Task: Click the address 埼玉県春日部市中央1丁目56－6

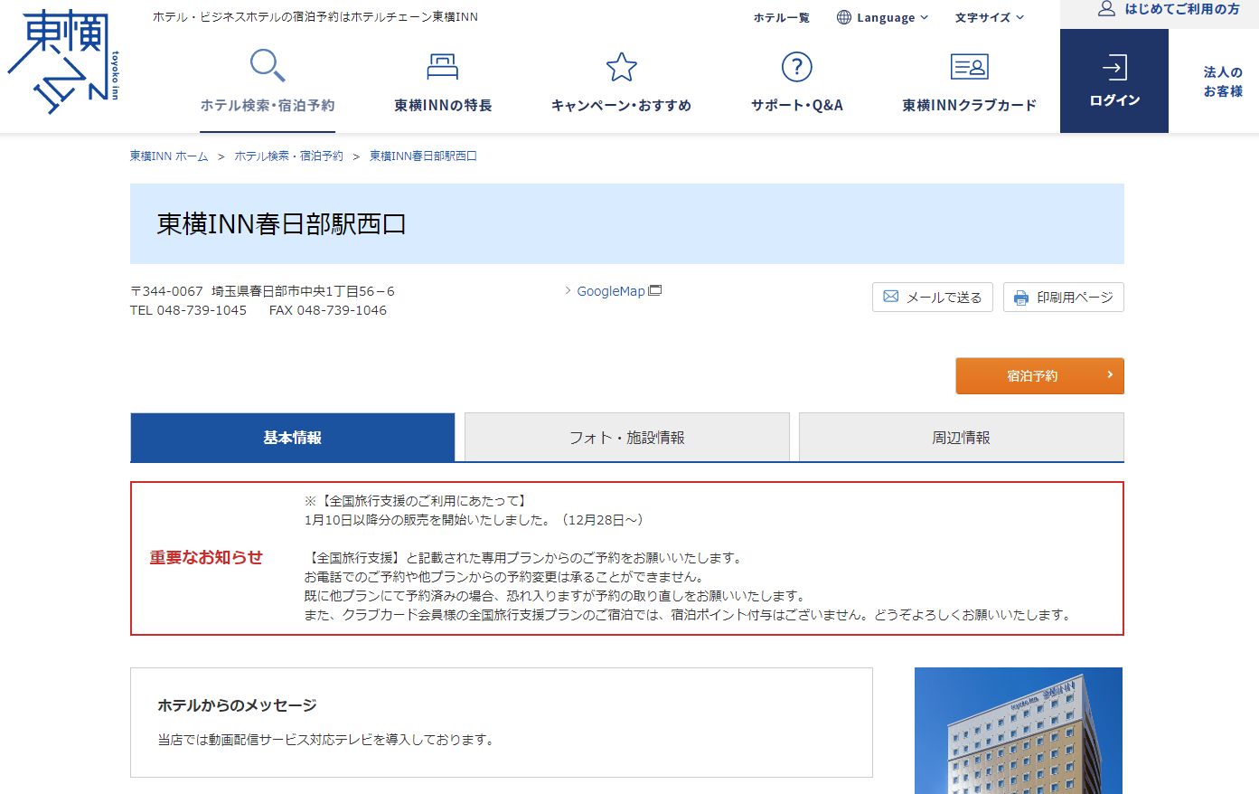Action: click(x=303, y=291)
